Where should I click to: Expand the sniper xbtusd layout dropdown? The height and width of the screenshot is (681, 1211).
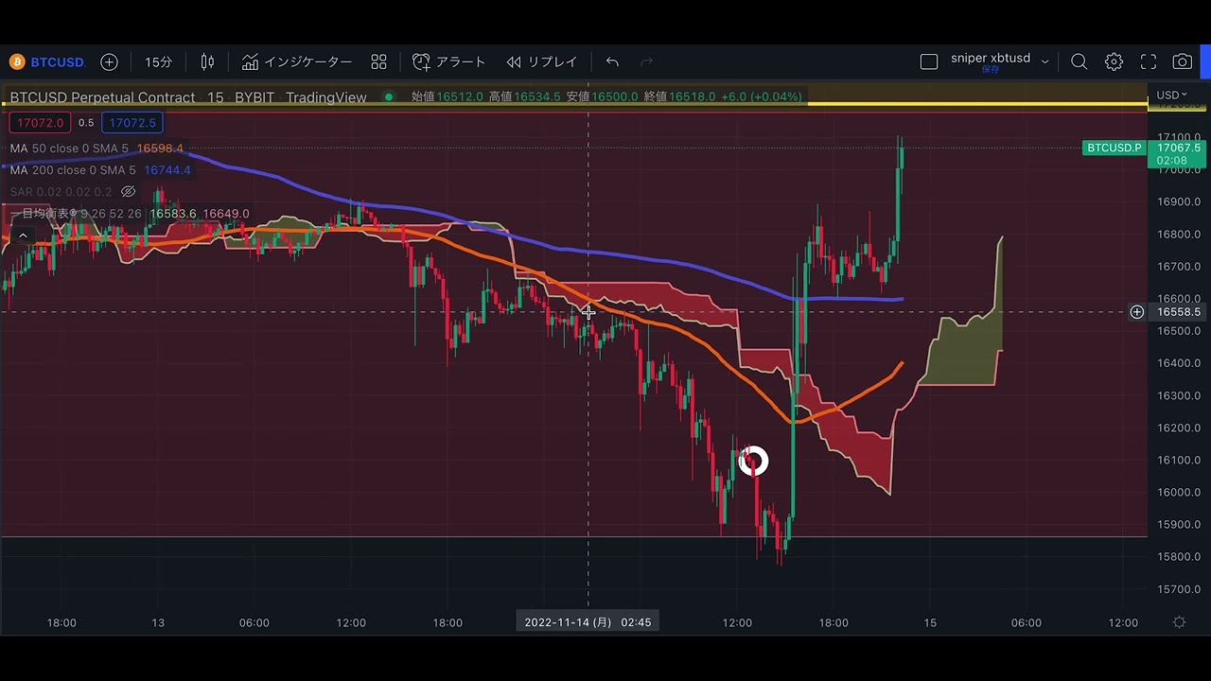[1044, 61]
